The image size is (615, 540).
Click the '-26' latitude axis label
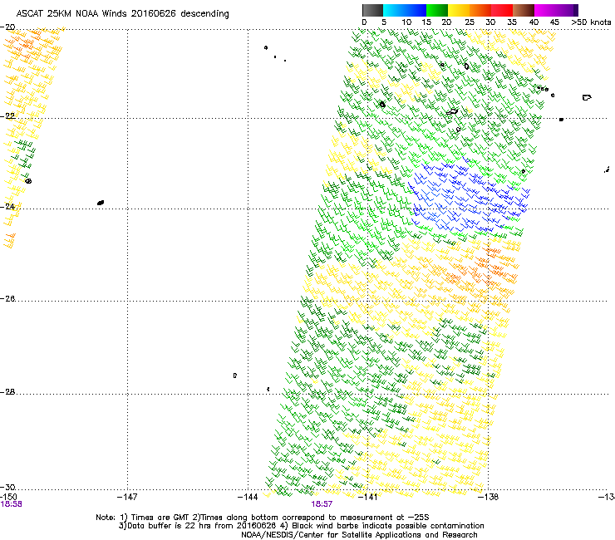tap(7, 299)
